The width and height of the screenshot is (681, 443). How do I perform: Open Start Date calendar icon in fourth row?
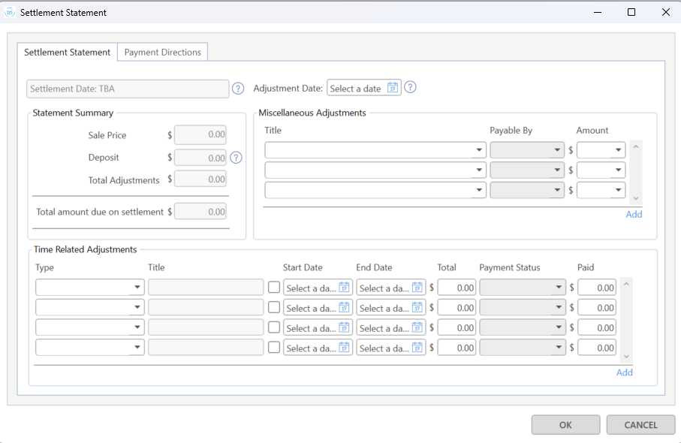tap(344, 348)
